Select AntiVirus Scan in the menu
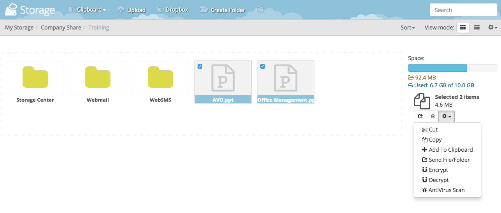Image resolution: width=501 pixels, height=213 pixels. pos(446,190)
